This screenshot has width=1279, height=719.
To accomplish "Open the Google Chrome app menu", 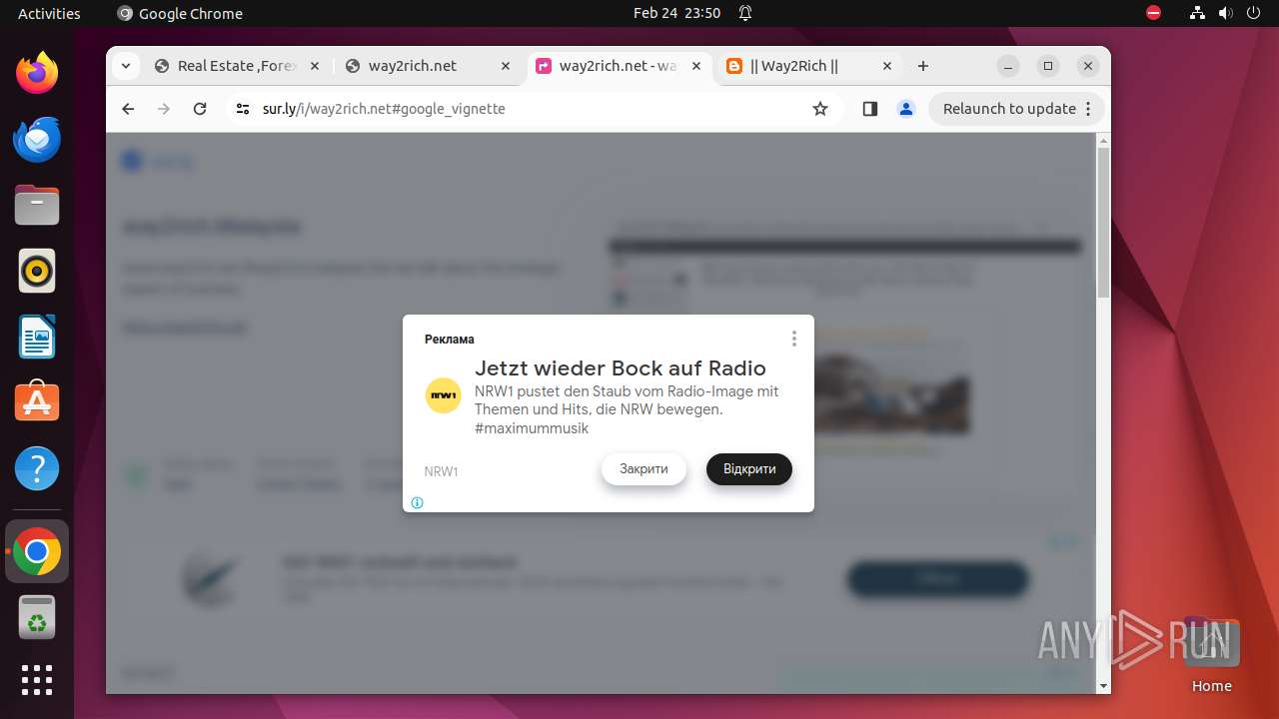I will click(180, 13).
